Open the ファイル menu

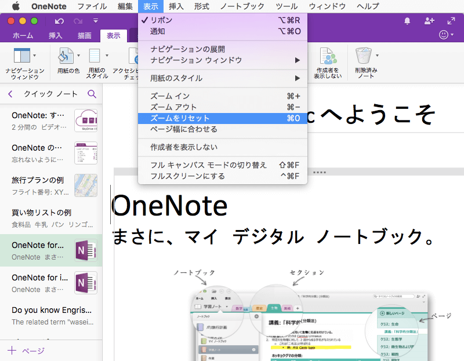click(92, 6)
